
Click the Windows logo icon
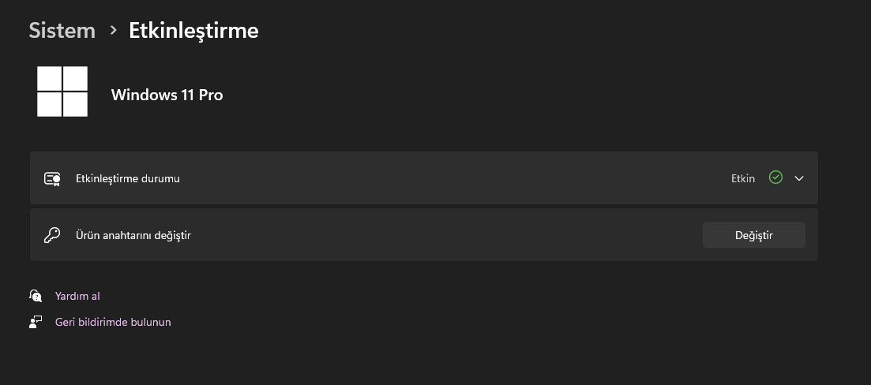[x=62, y=92]
